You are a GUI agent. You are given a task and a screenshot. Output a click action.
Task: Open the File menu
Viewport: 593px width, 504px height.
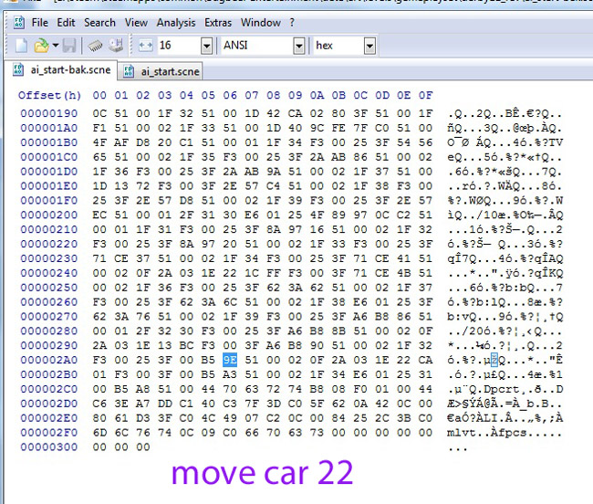click(40, 23)
